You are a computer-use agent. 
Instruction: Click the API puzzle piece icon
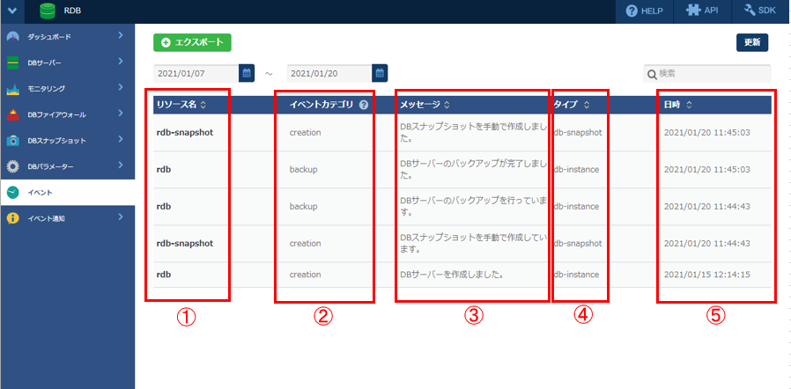[693, 11]
